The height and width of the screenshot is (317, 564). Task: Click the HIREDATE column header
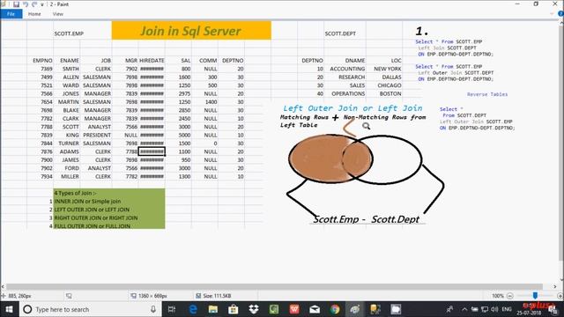[152, 61]
